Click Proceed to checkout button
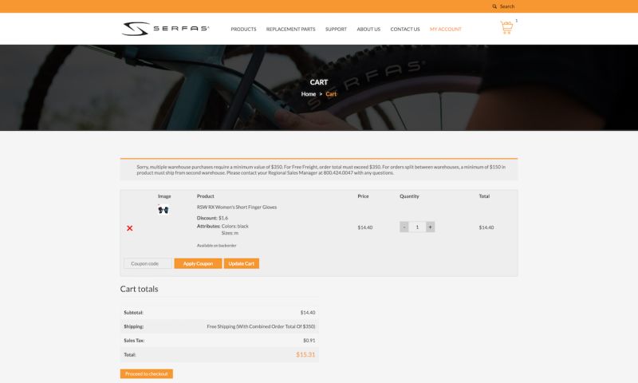 click(x=147, y=373)
